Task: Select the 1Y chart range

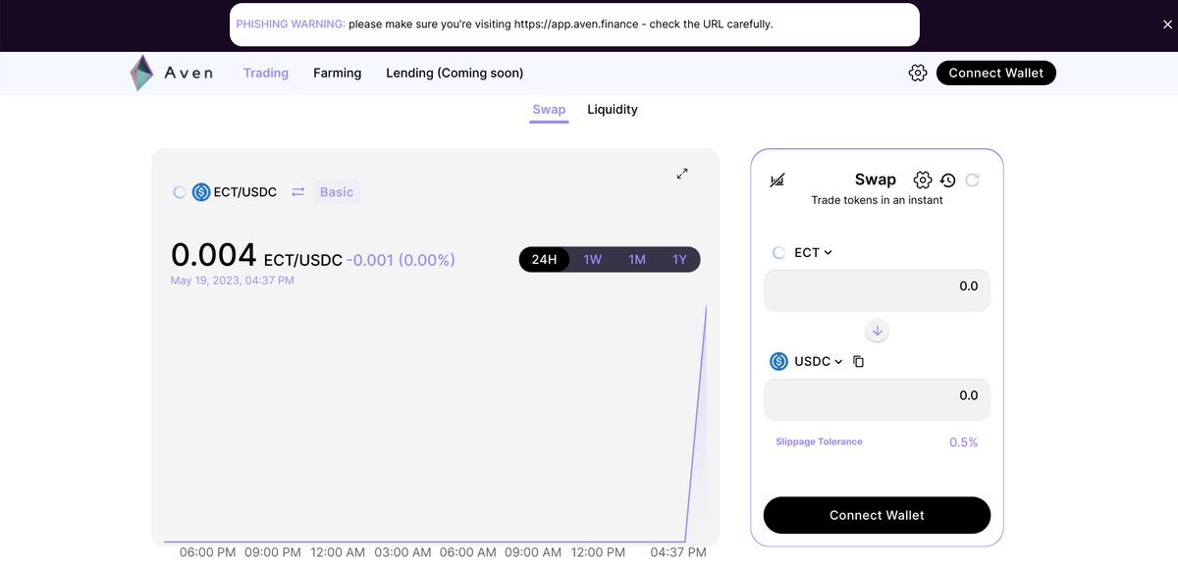Action: click(679, 259)
